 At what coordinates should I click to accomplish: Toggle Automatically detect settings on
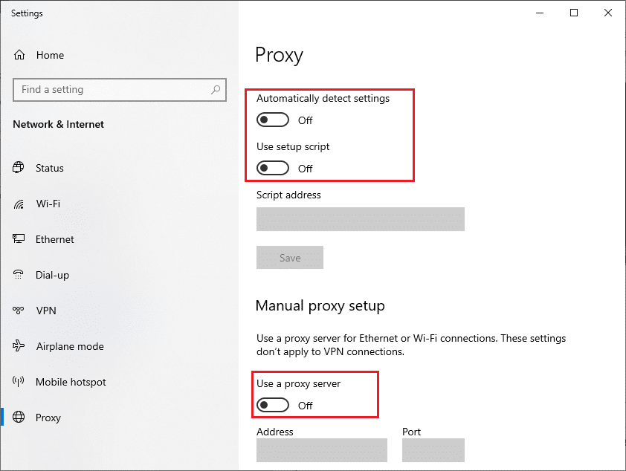(272, 120)
